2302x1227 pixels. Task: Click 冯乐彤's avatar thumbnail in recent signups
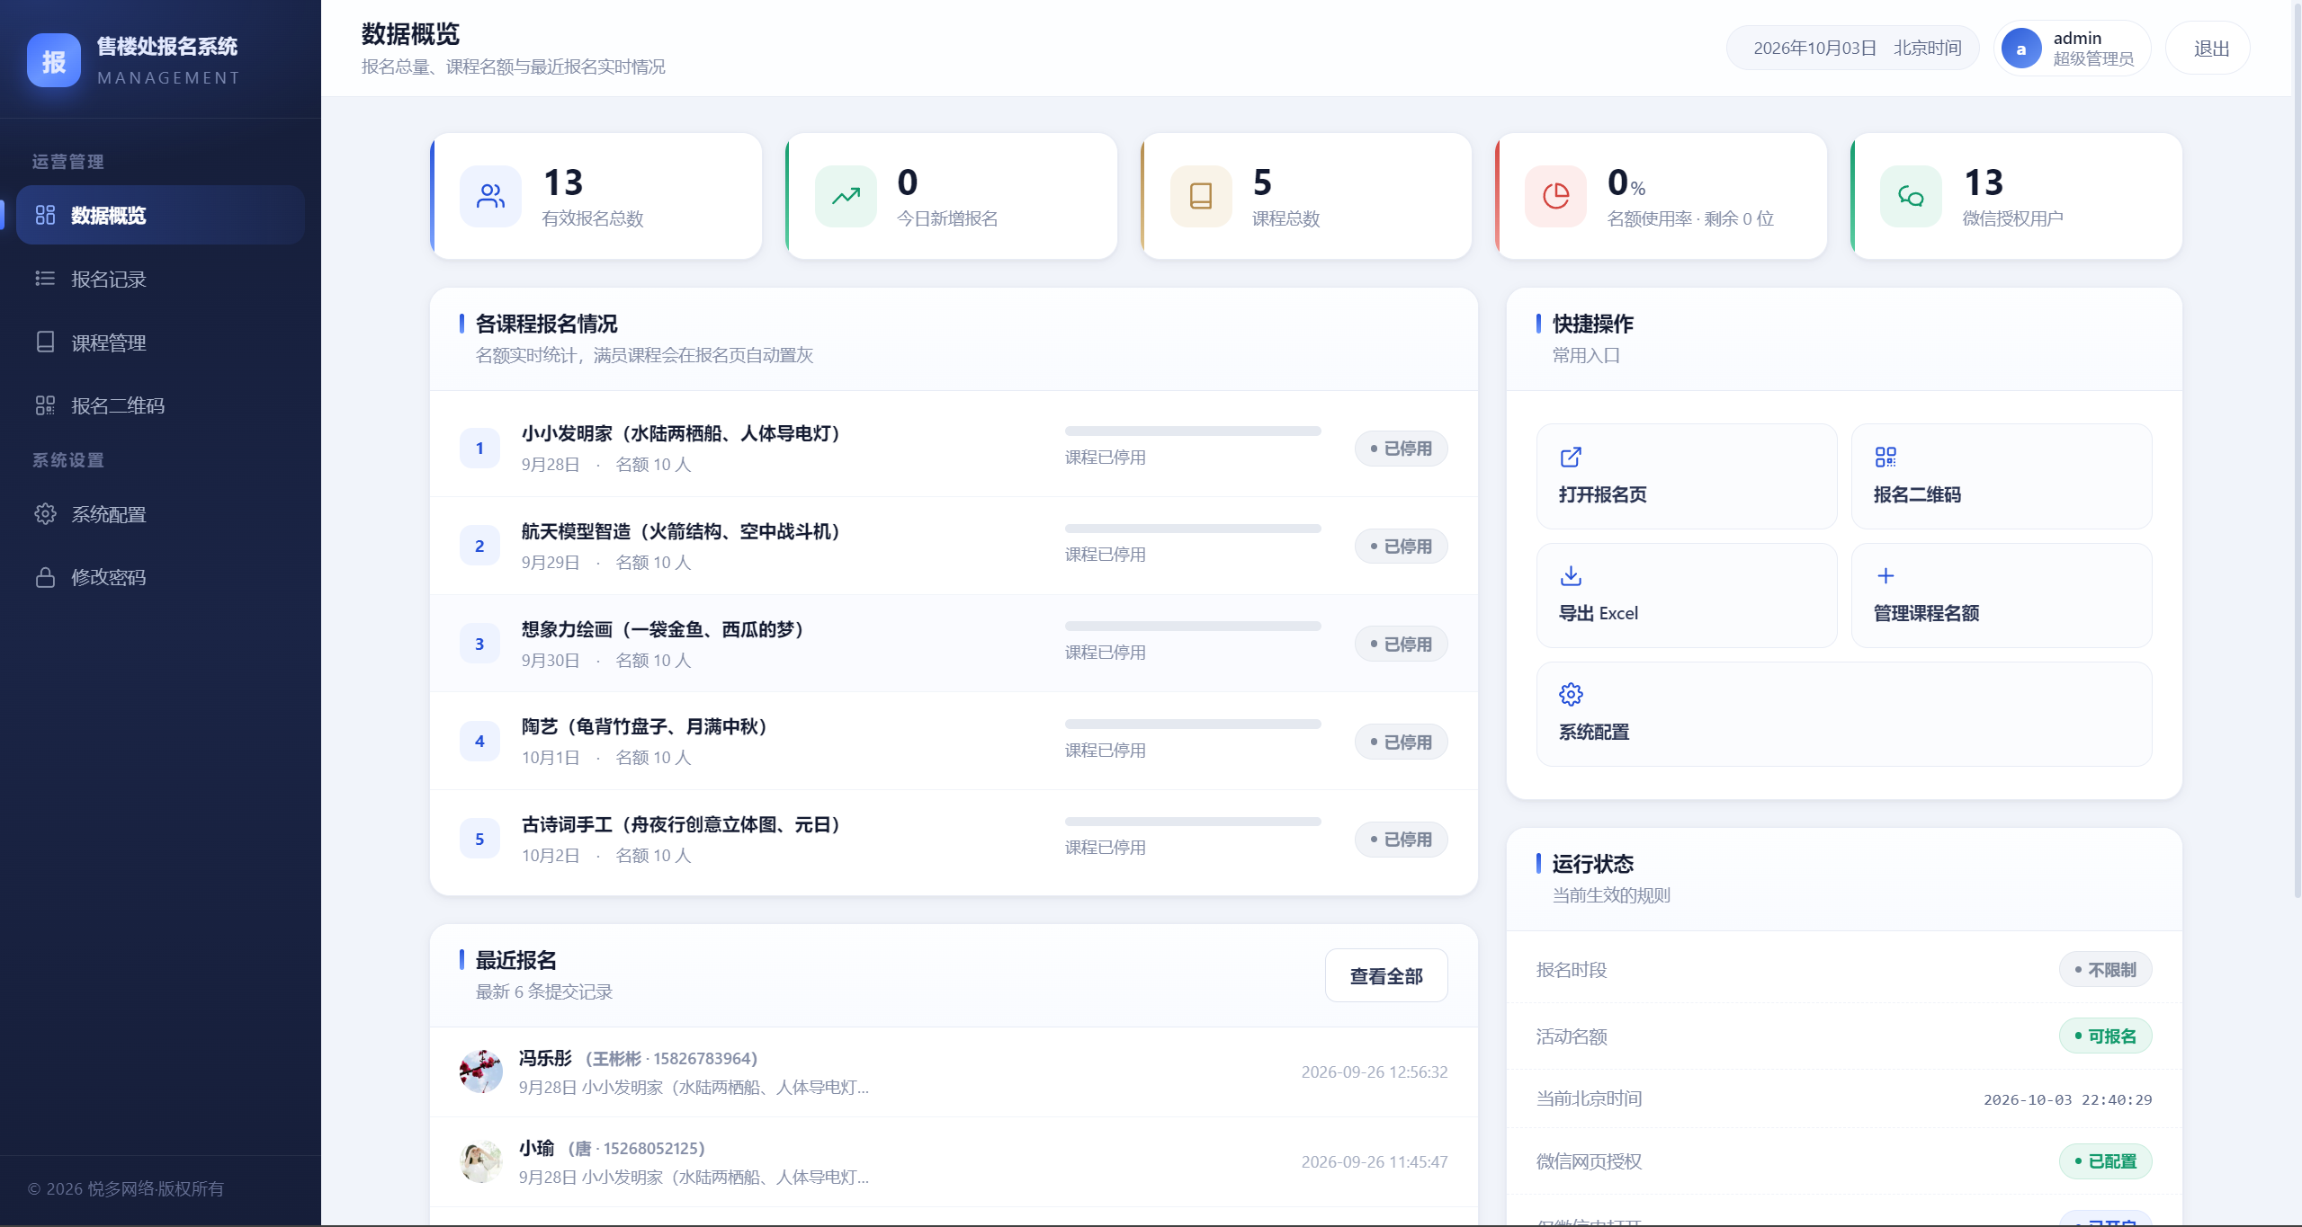tap(480, 1071)
